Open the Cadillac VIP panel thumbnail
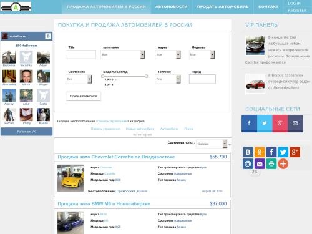Screen dimensions: 312x234 click(255, 46)
